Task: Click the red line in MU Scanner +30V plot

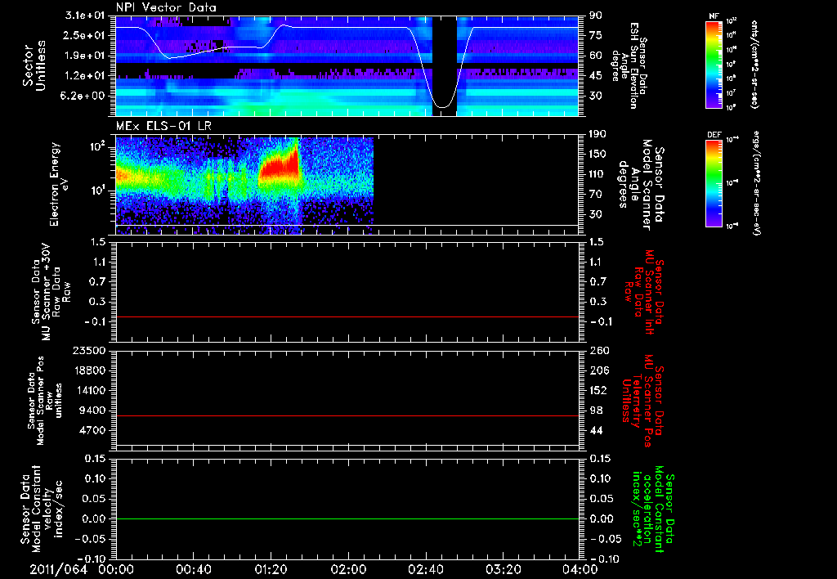Action: pos(347,316)
